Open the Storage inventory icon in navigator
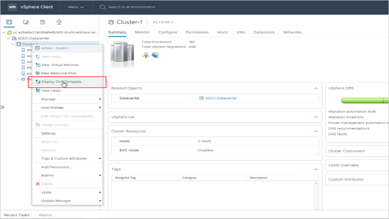The height and width of the screenshot is (219, 389). point(42,22)
